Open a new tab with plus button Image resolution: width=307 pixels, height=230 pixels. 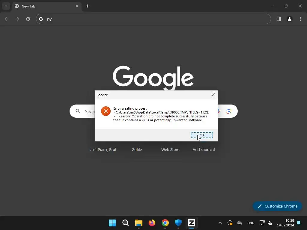tap(88, 6)
